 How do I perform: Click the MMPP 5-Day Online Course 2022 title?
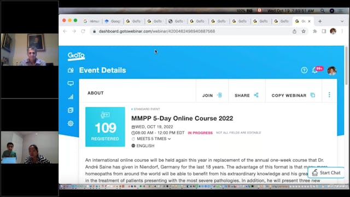pyautogui.click(x=182, y=118)
